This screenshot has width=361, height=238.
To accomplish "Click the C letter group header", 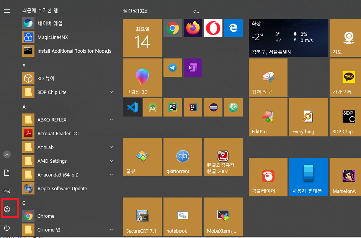I will click(24, 203).
